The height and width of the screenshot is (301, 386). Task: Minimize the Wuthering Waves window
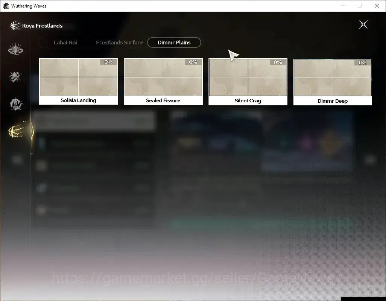pos(343,6)
